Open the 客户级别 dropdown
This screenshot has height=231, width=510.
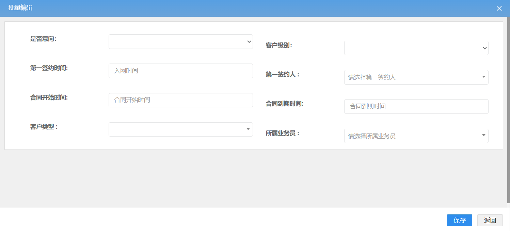[416, 48]
